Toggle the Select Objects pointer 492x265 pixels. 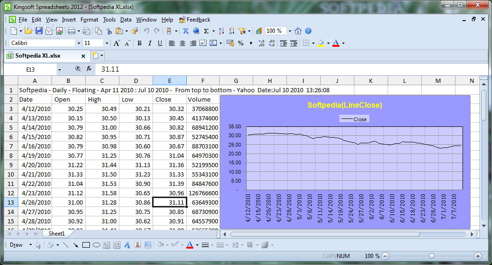click(x=38, y=245)
